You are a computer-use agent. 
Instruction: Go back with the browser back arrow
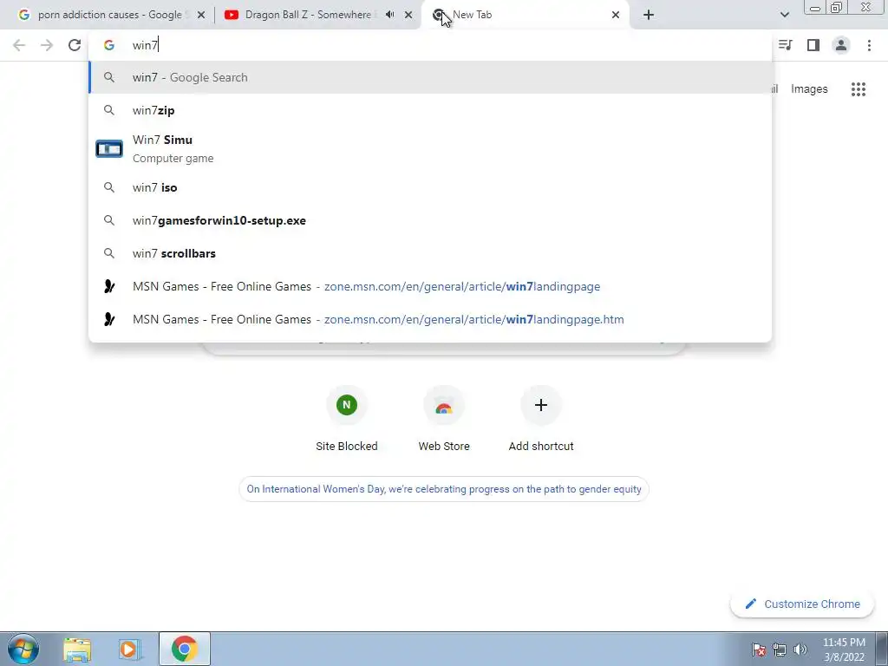[19, 45]
